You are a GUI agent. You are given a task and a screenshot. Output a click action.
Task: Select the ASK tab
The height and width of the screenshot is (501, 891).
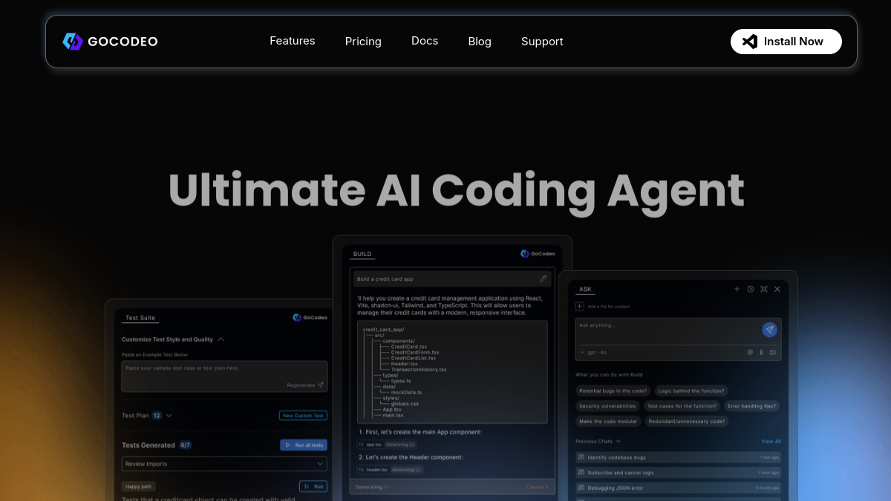click(x=586, y=289)
